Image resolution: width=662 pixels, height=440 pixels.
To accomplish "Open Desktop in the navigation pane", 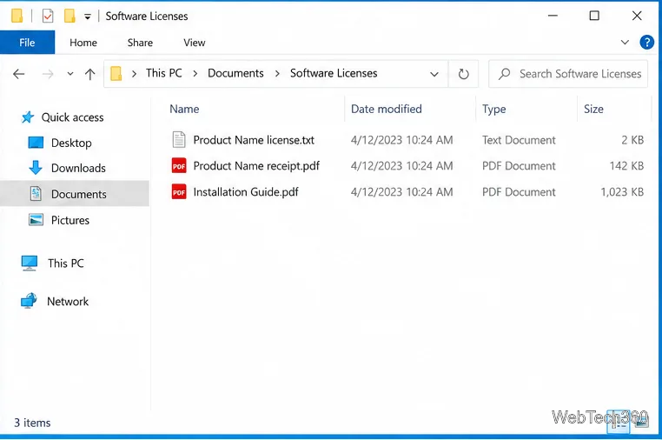I will (x=71, y=143).
